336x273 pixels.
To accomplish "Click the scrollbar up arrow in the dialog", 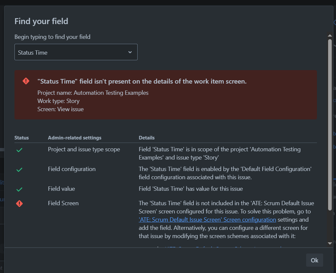I will [x=330, y=35].
